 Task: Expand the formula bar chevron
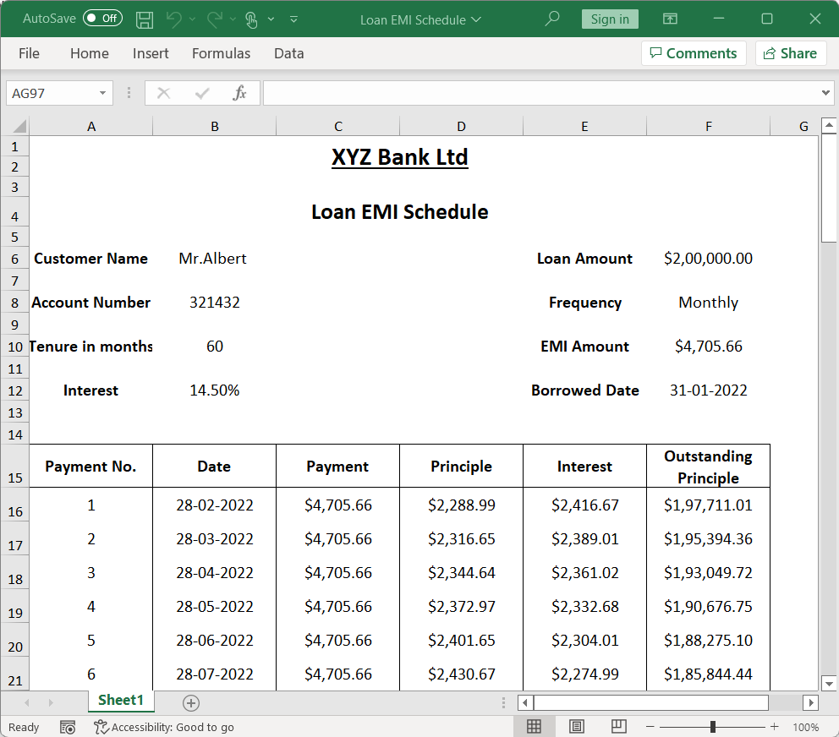coord(826,93)
